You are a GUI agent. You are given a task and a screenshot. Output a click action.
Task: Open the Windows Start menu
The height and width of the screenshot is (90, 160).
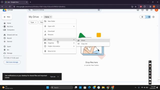[48, 87]
